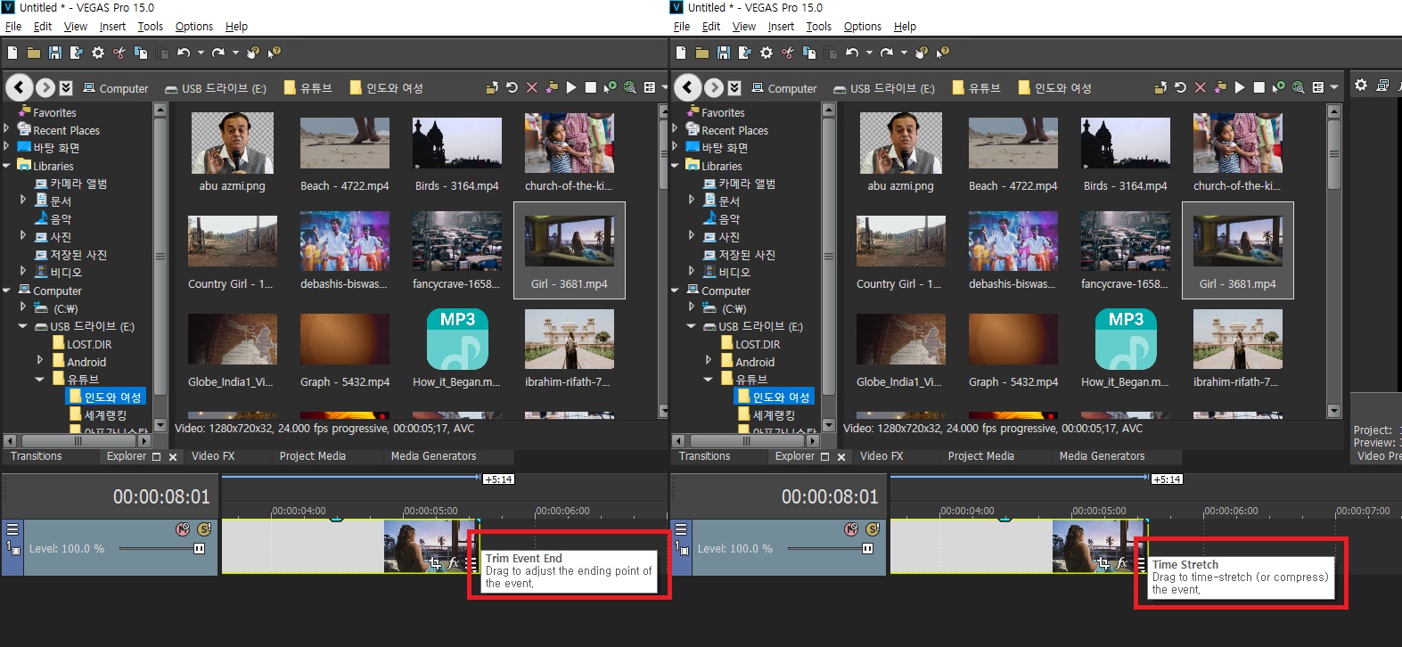
Task: Collapse Computer node in right tree
Action: pos(675,291)
